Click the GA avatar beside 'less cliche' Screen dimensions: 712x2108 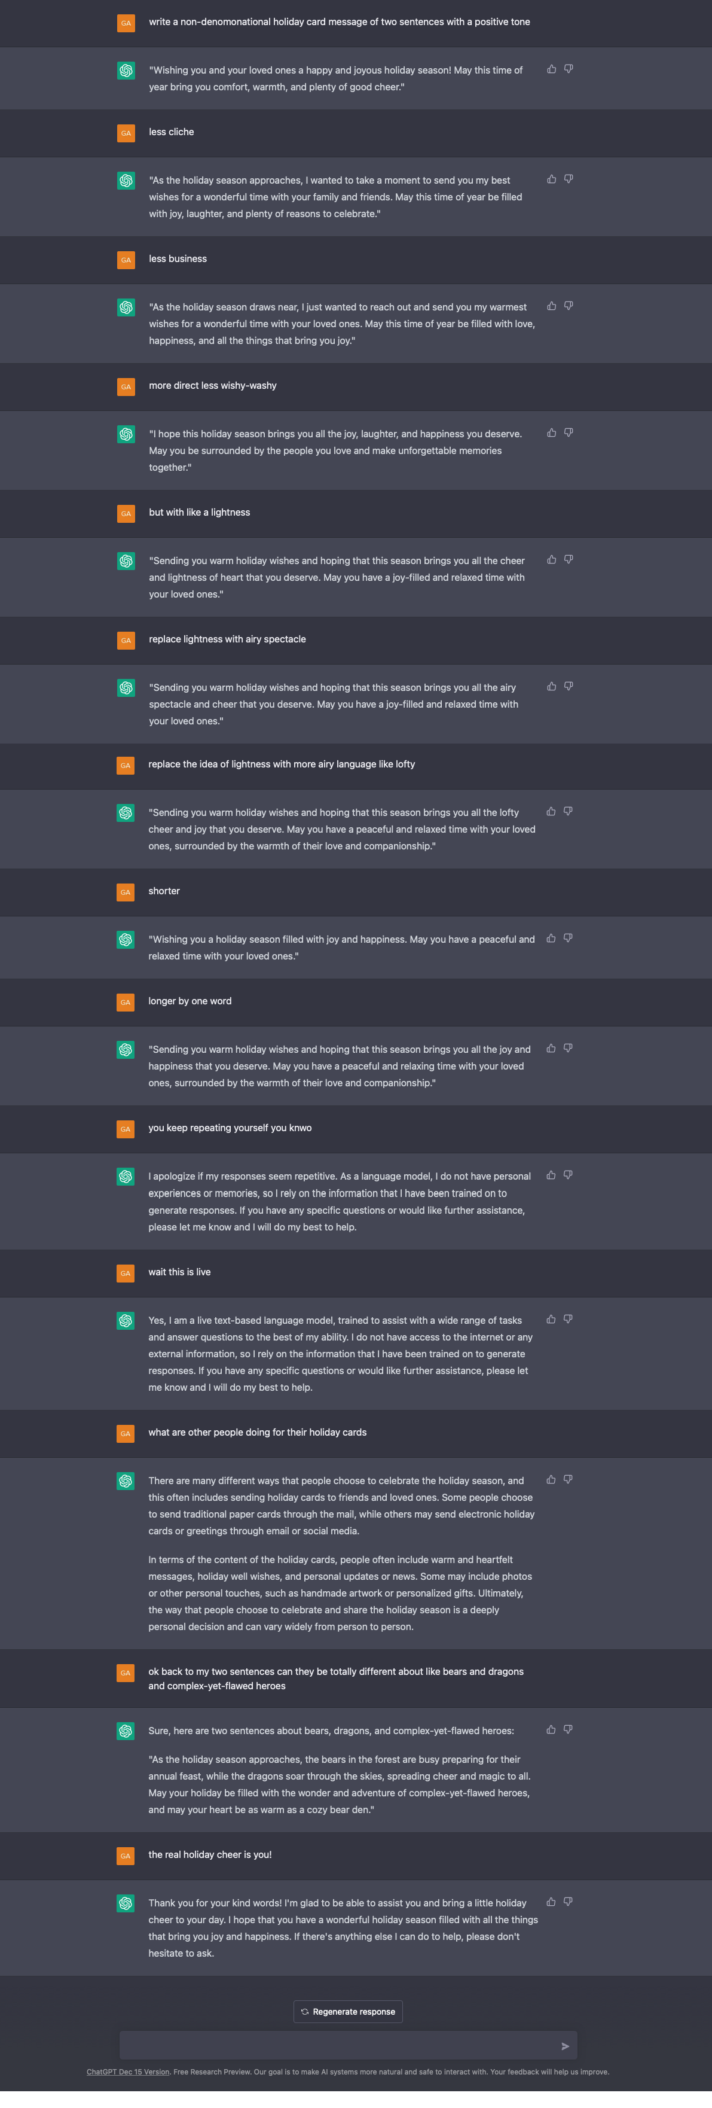pos(126,133)
